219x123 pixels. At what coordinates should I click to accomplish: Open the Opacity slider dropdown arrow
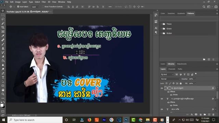pos(195,79)
